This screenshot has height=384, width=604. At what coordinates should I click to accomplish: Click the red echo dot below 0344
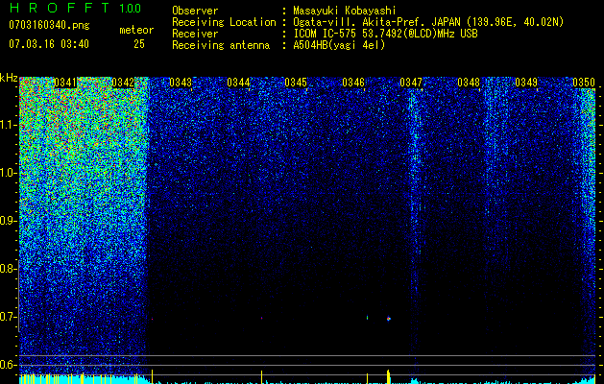point(261,318)
